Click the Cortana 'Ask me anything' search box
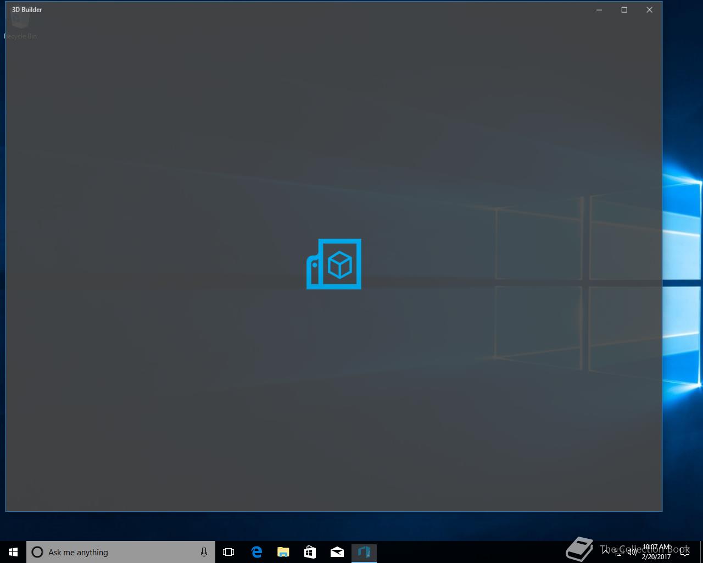This screenshot has width=703, height=563. [x=121, y=552]
